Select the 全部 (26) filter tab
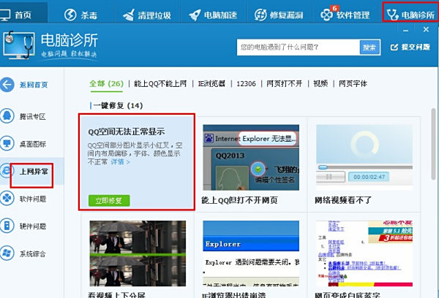The height and width of the screenshot is (298, 439). pyautogui.click(x=106, y=83)
